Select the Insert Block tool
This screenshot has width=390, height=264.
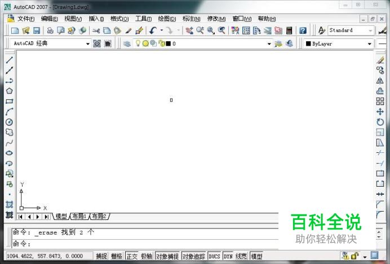[9, 174]
